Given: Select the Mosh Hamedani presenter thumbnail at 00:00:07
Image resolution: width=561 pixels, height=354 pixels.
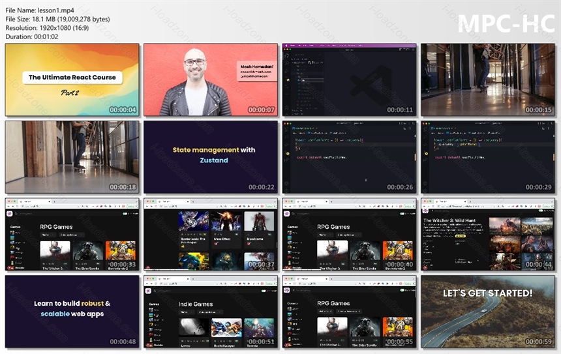Looking at the screenshot, I should tap(211, 80).
